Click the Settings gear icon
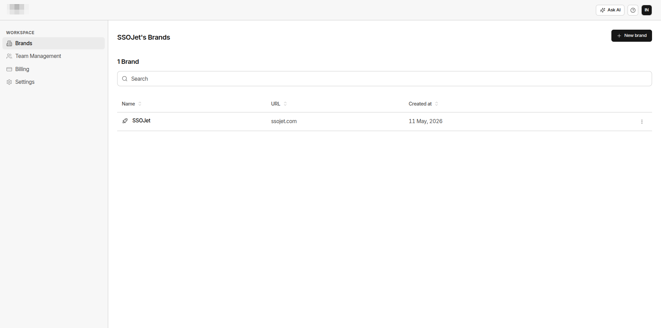Image resolution: width=661 pixels, height=328 pixels. click(9, 82)
